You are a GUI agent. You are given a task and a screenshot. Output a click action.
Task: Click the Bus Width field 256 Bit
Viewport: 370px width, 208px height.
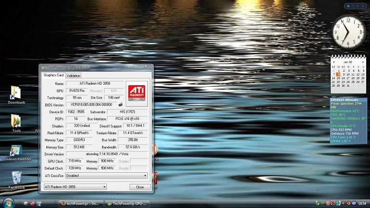[133, 140]
